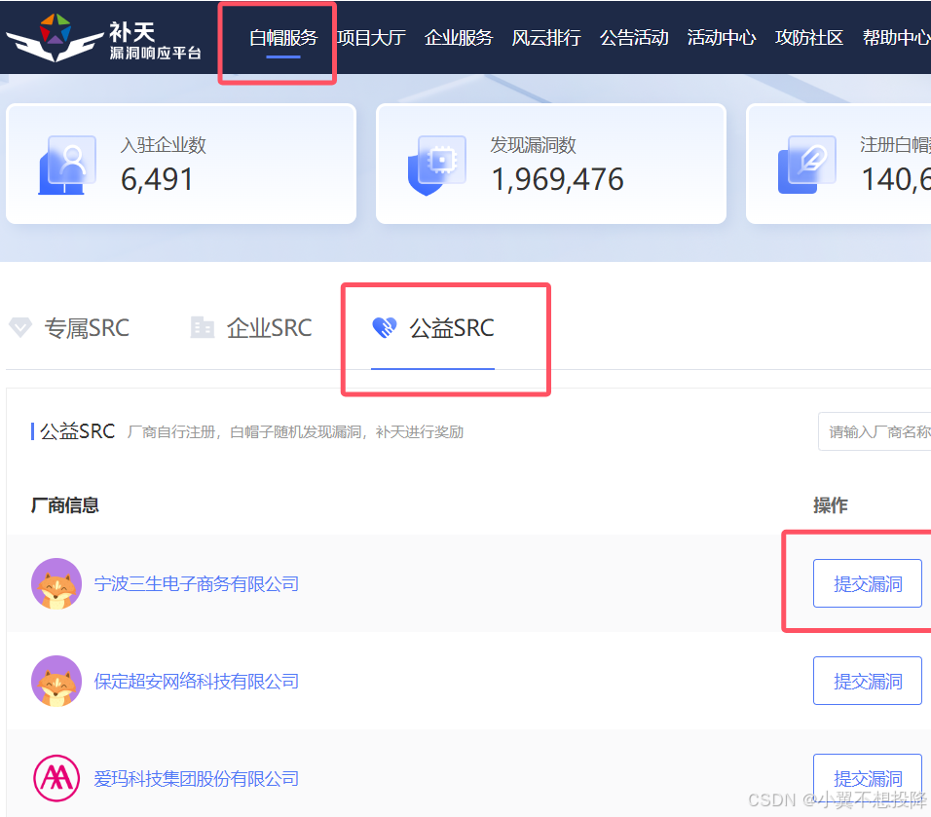Open the 风云排行 rankings page

click(546, 38)
